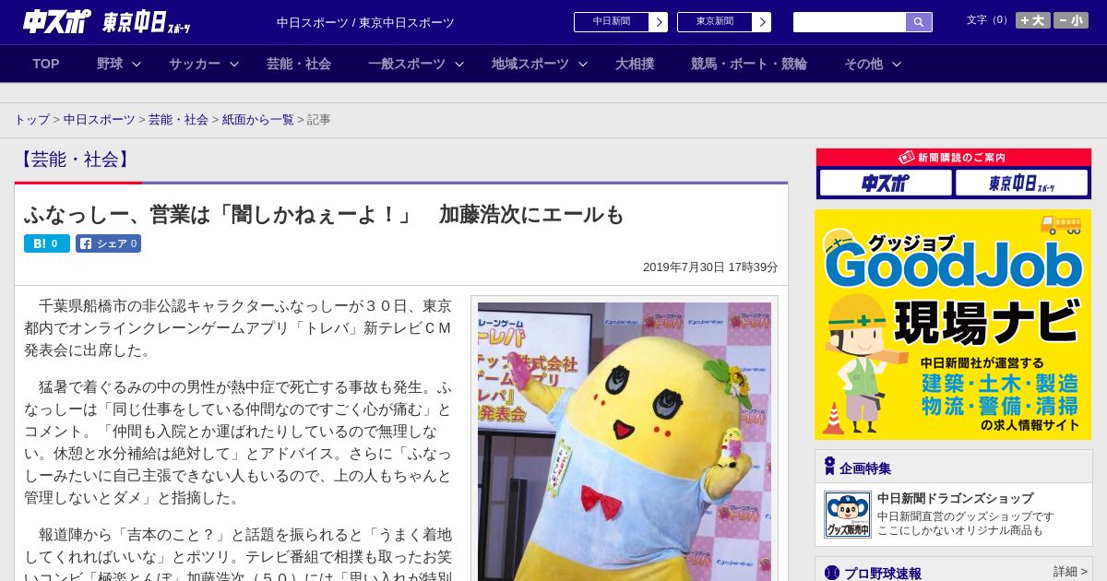1107x581 pixels.
Task: Click the 東京新聞 arrow icon
Action: [x=761, y=22]
